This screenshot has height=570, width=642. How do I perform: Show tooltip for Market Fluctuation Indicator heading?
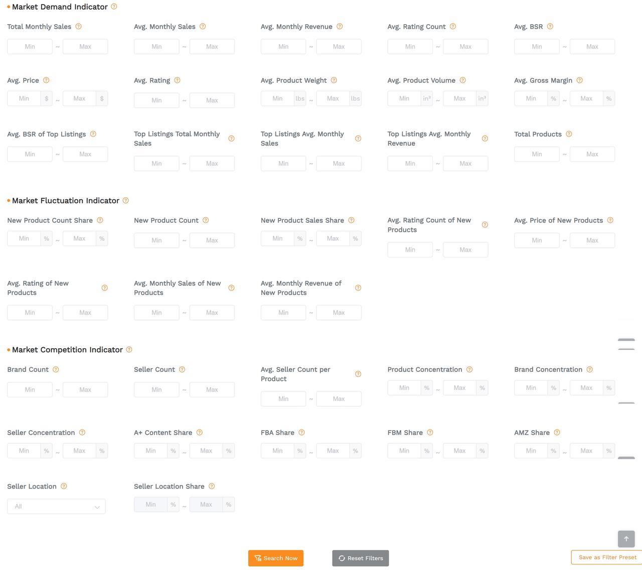125,200
